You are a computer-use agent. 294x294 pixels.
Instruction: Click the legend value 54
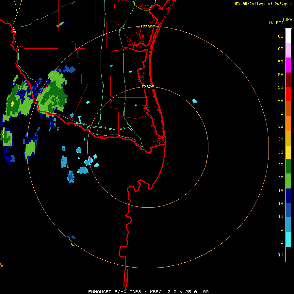281,74
